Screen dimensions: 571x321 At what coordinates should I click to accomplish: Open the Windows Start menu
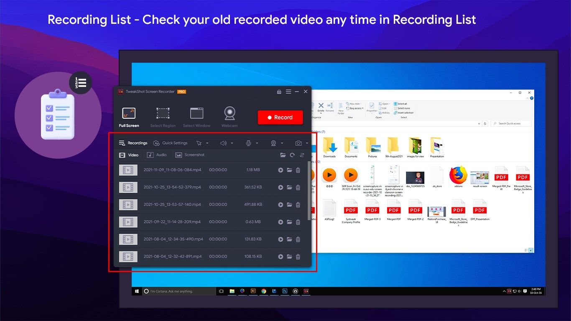137,291
